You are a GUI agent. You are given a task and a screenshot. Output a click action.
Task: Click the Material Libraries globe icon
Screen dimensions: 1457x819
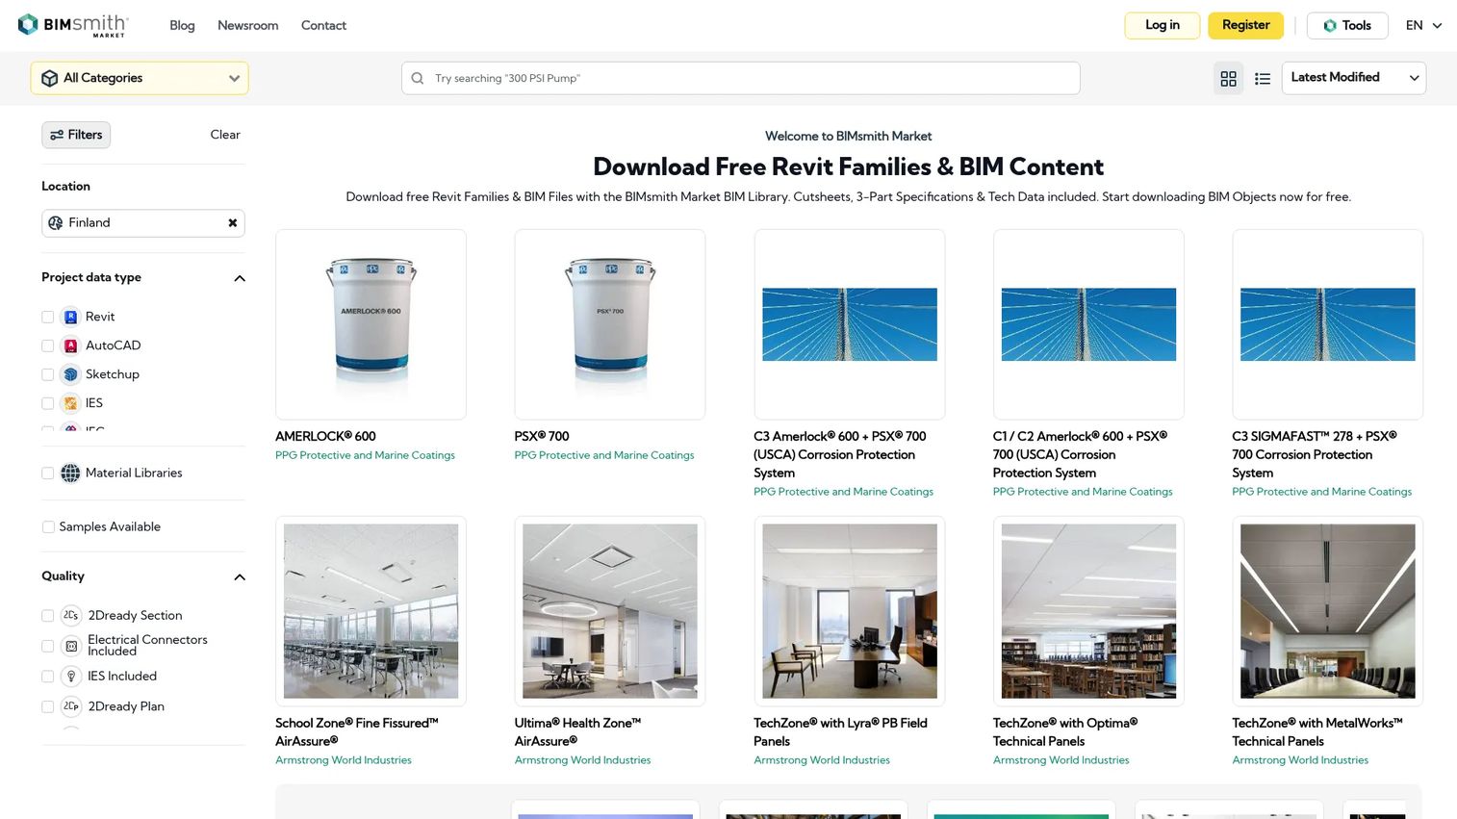70,473
